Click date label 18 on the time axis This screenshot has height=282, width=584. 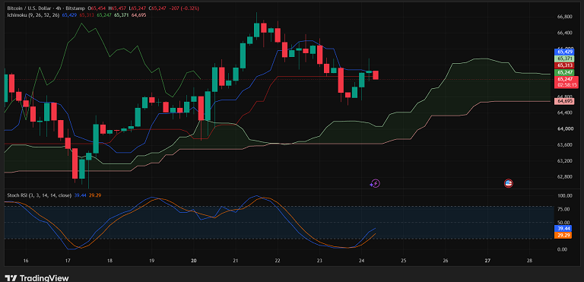click(109, 260)
